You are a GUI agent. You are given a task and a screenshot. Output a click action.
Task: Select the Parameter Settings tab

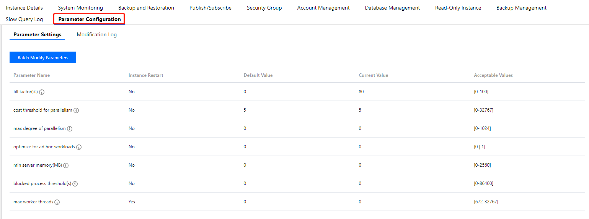[x=38, y=34]
